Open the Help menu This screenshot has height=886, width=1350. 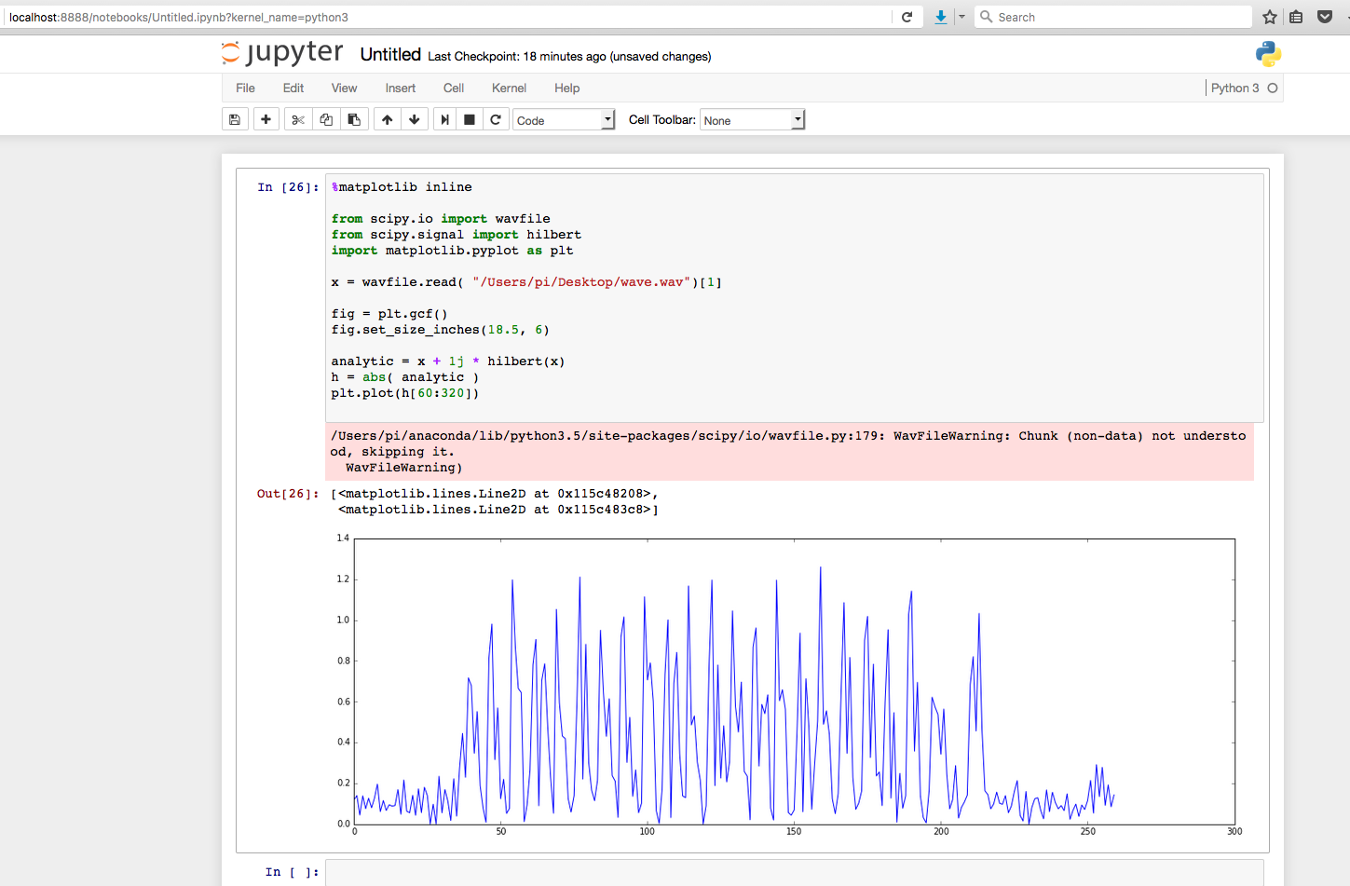pyautogui.click(x=566, y=88)
